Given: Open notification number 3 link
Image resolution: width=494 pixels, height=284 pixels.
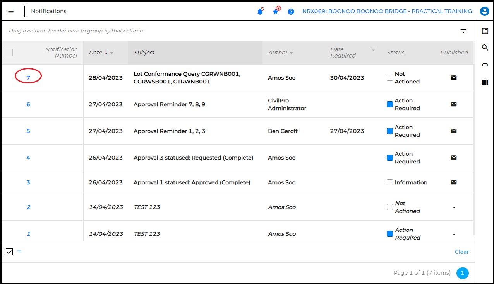Looking at the screenshot, I should 28,182.
